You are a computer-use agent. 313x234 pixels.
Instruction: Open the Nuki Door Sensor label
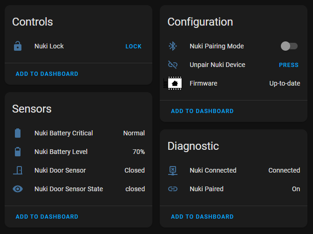point(60,170)
